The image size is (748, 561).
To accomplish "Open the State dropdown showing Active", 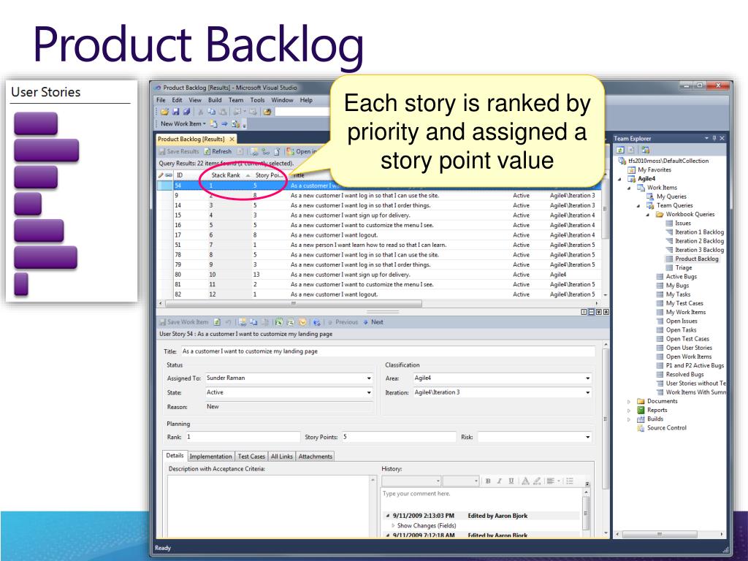I will pyautogui.click(x=369, y=392).
